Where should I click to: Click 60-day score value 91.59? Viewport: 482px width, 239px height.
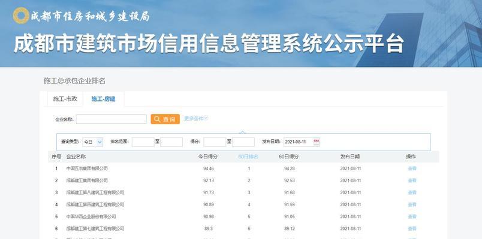point(290,204)
